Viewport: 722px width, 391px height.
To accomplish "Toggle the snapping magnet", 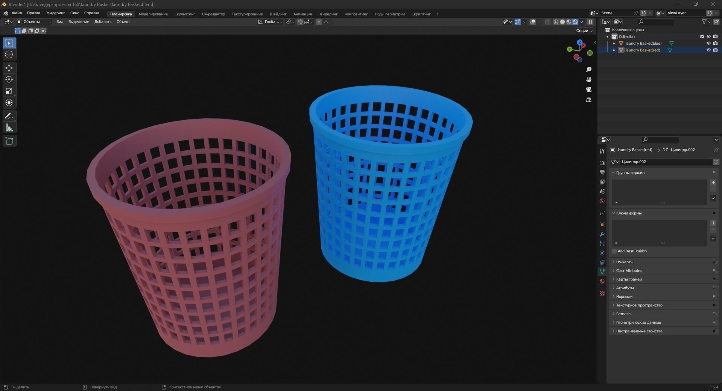I will (300, 22).
